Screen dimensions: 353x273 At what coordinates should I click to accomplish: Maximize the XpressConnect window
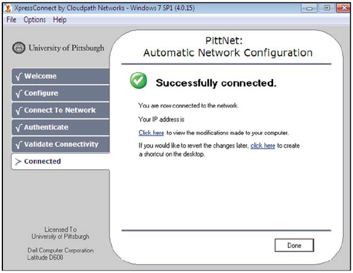click(326, 8)
